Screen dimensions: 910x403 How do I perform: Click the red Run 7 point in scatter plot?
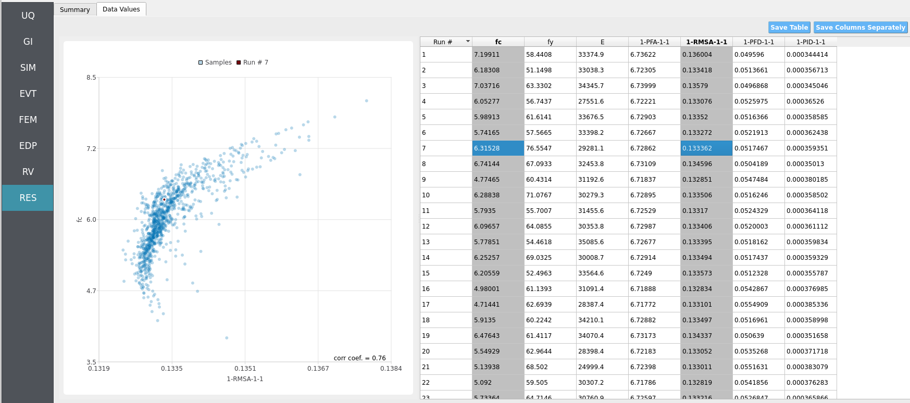point(164,199)
